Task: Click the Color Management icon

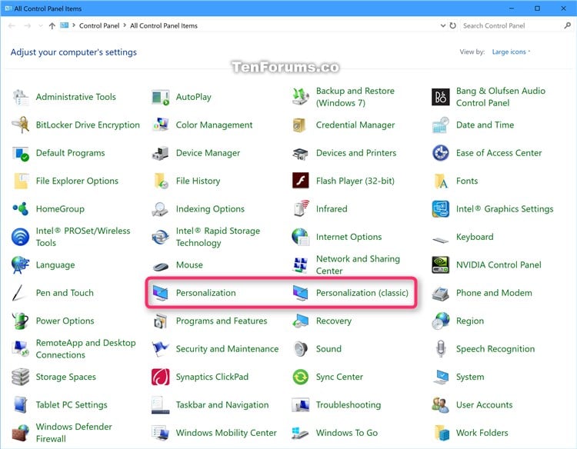Action: (x=161, y=125)
